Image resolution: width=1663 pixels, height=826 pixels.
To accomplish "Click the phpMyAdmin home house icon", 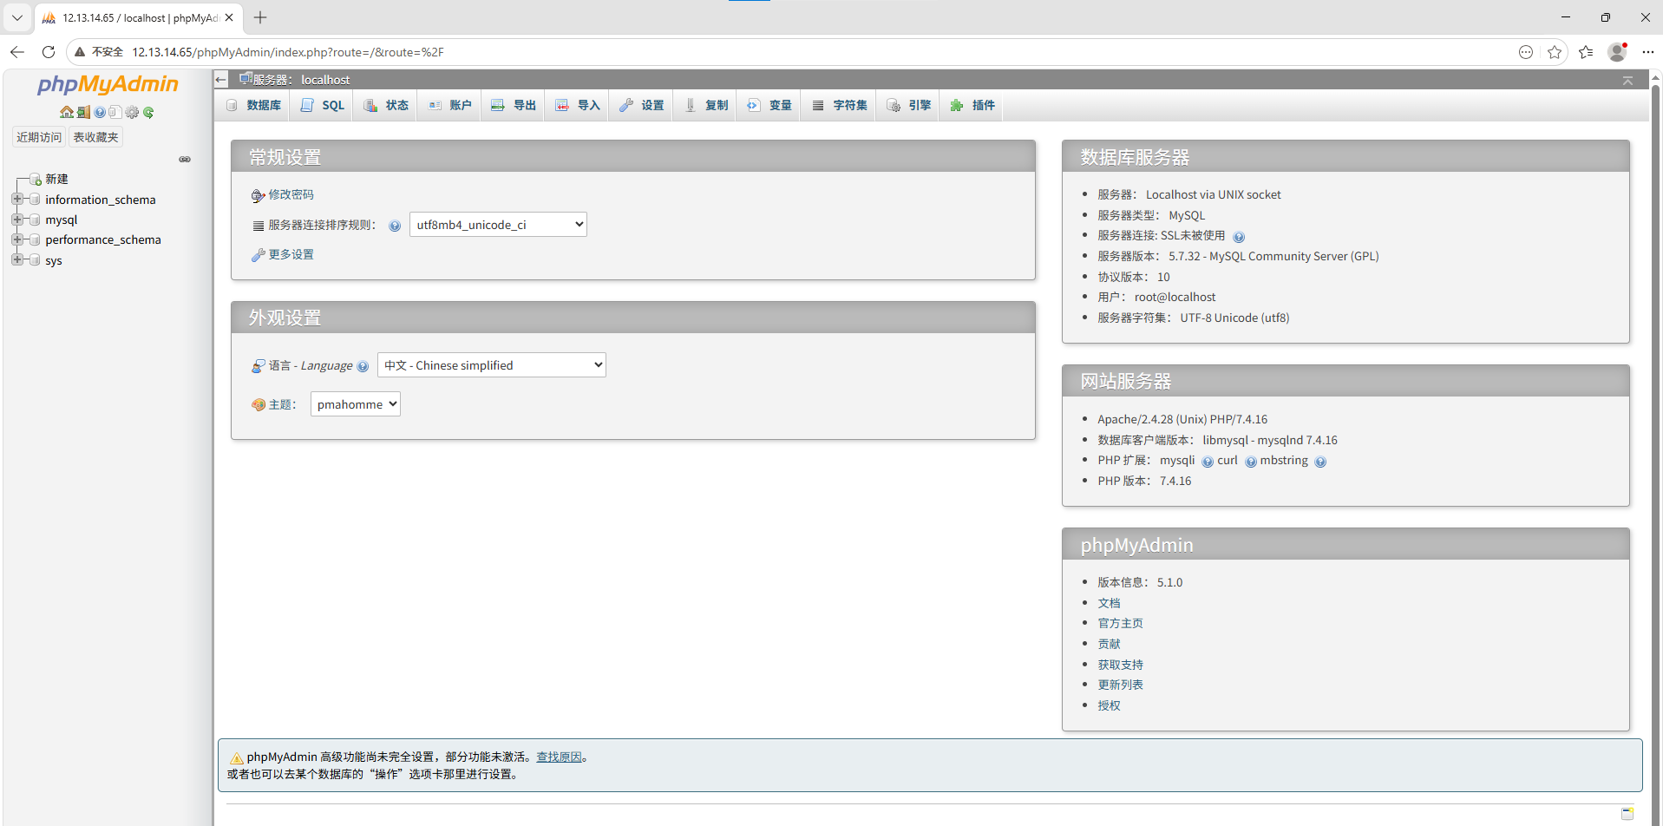I will tap(67, 112).
